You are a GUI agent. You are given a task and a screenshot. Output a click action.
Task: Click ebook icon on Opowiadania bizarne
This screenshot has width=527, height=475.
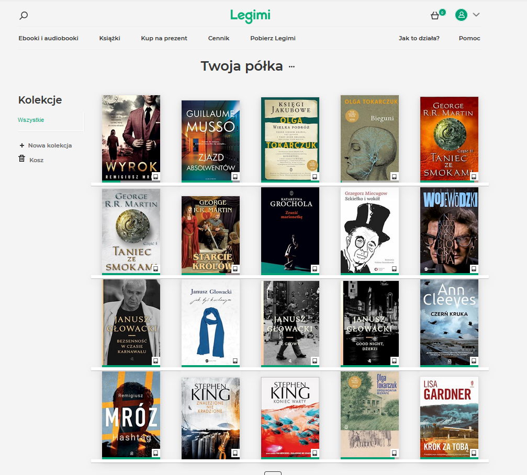(394, 453)
